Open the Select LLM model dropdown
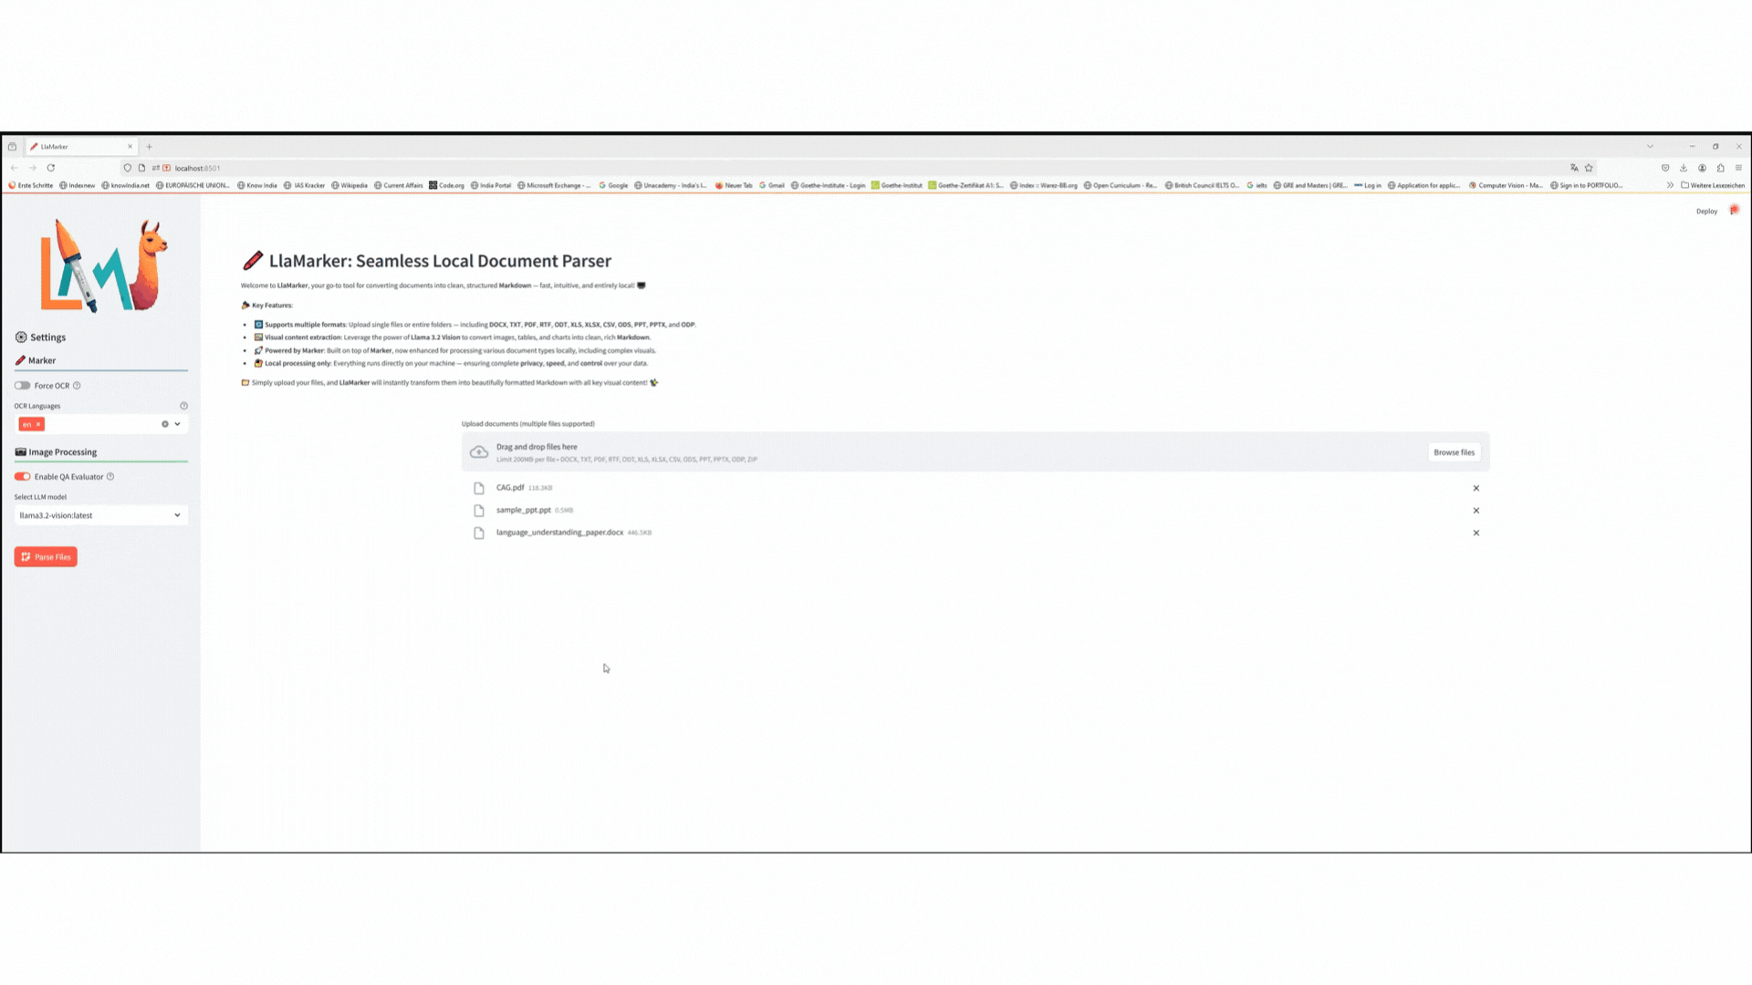This screenshot has height=985, width=1752. coord(100,515)
